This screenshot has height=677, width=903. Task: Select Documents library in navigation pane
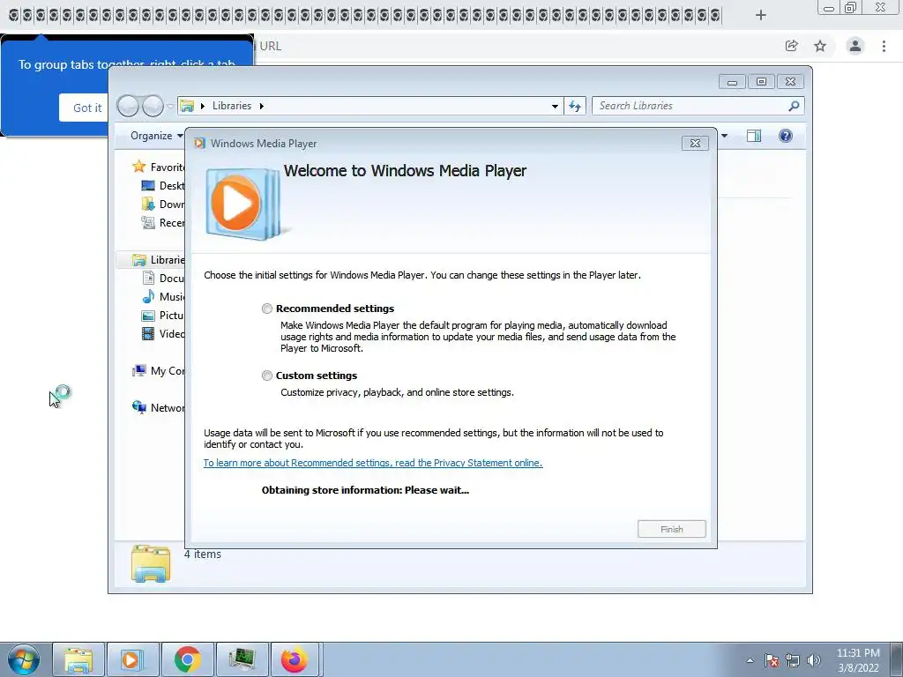point(163,278)
